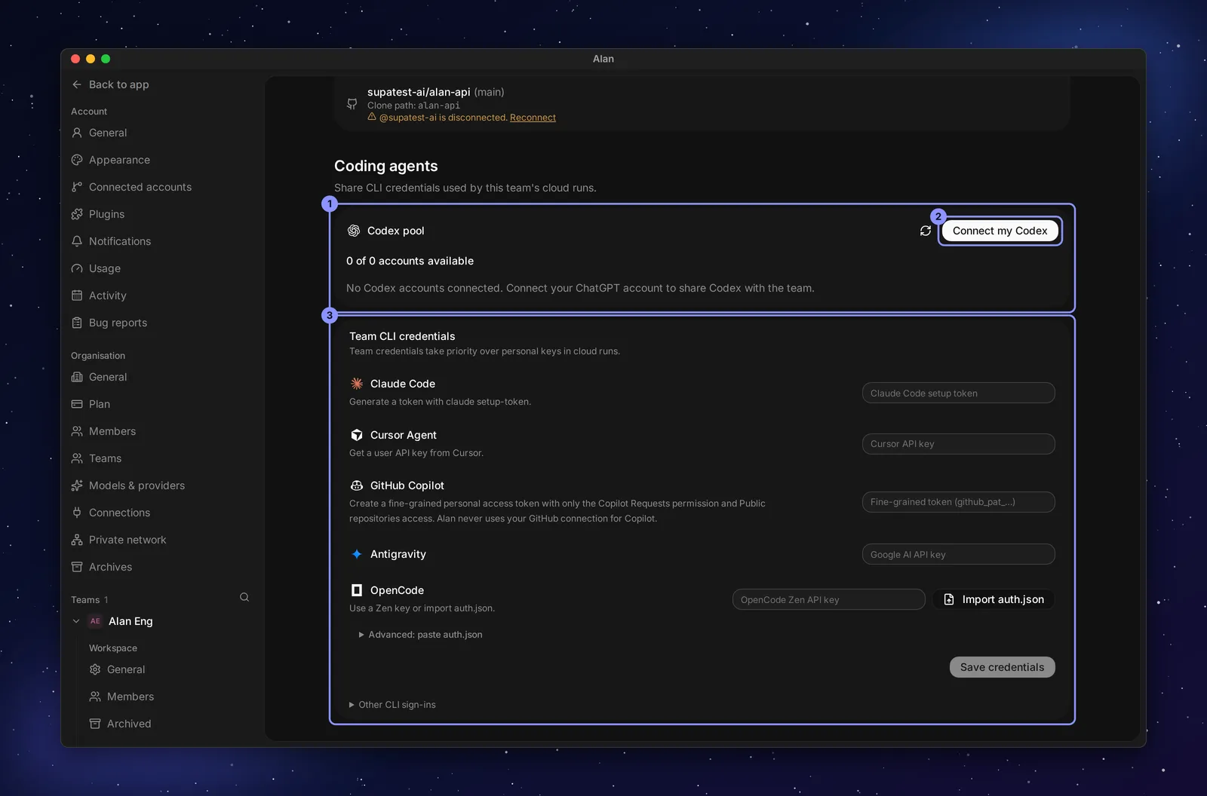Collapse the Alan Eng team chevron

point(76,621)
